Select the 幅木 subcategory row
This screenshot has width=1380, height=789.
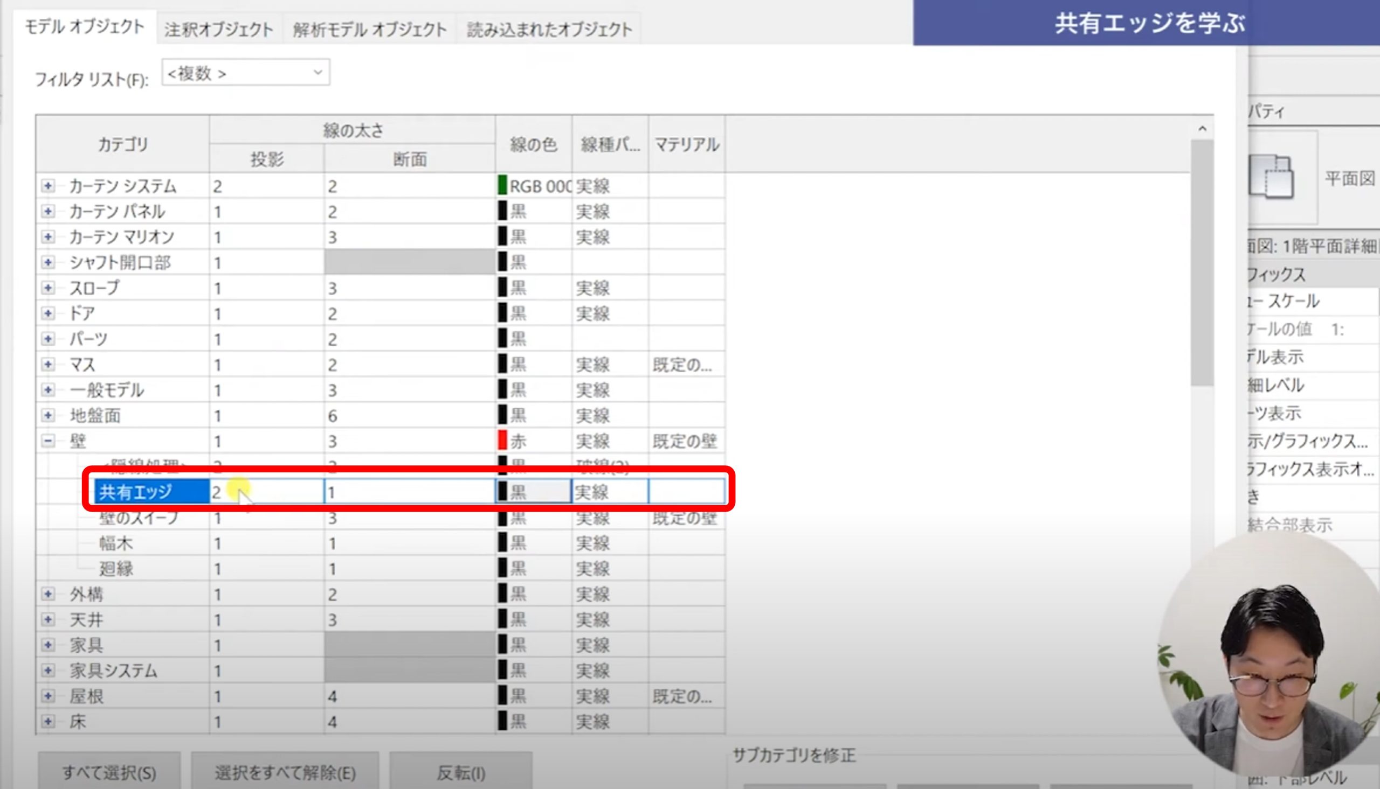point(116,543)
